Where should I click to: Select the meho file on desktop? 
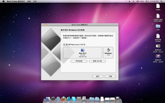click(158, 7)
